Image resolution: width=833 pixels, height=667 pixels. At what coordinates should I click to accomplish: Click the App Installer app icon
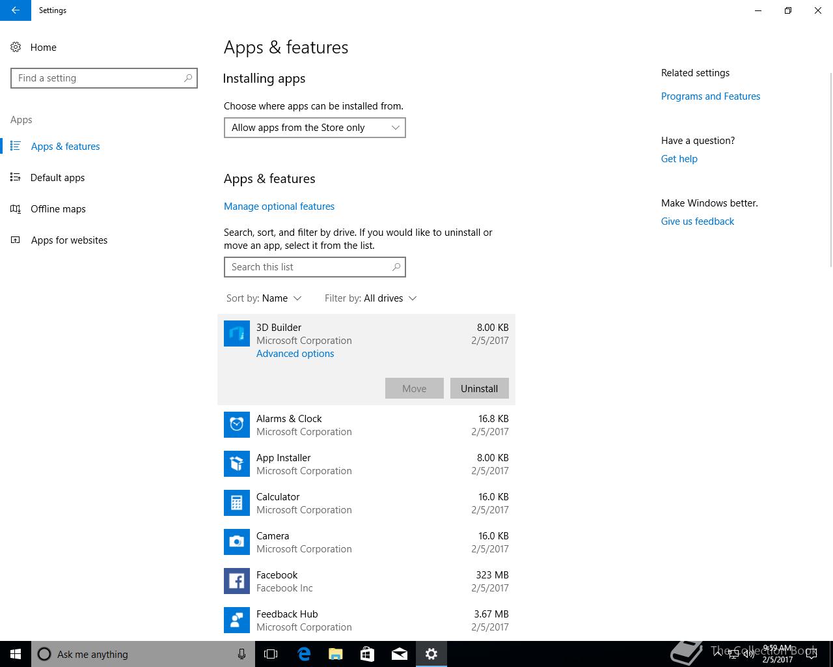[x=237, y=464]
